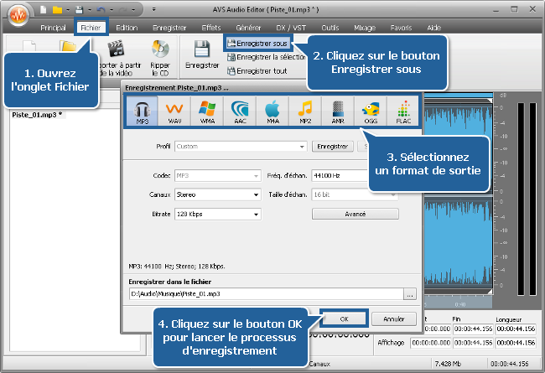Click the browse button beside the file path

pos(410,294)
